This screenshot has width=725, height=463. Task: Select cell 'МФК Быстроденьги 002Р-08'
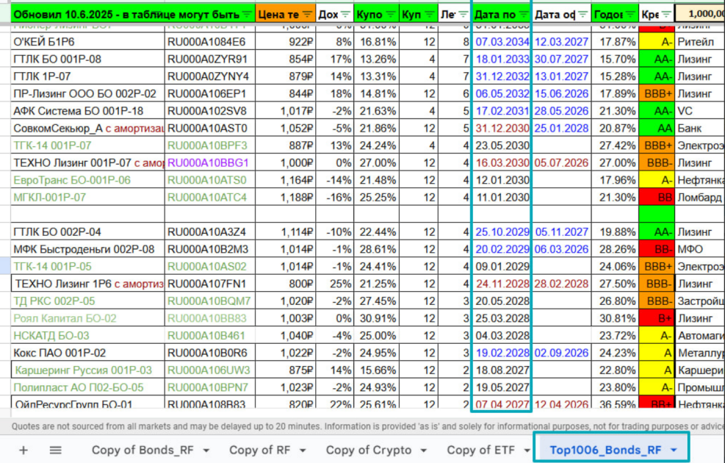coord(87,249)
